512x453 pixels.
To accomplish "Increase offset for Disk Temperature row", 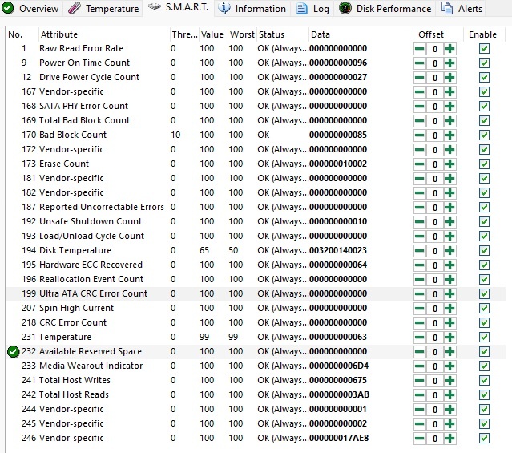I will 450,251.
